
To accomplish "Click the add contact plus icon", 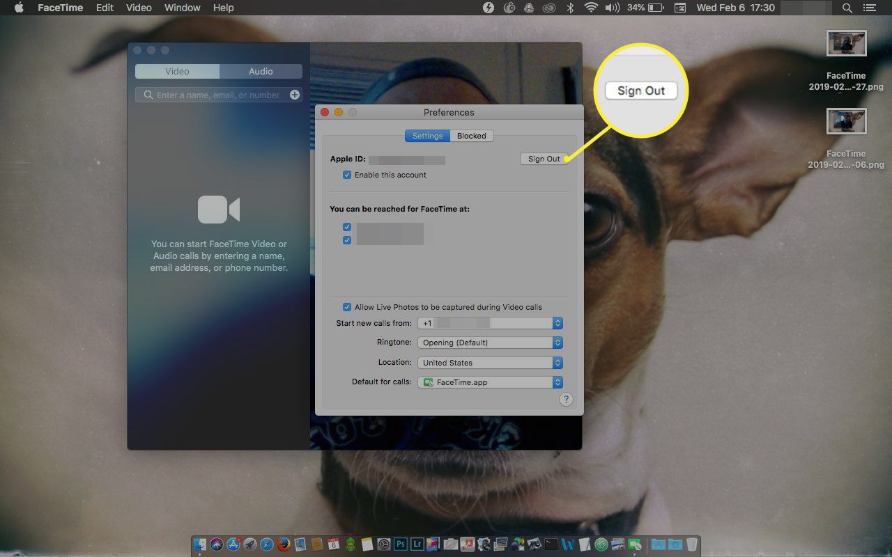I will click(x=295, y=95).
